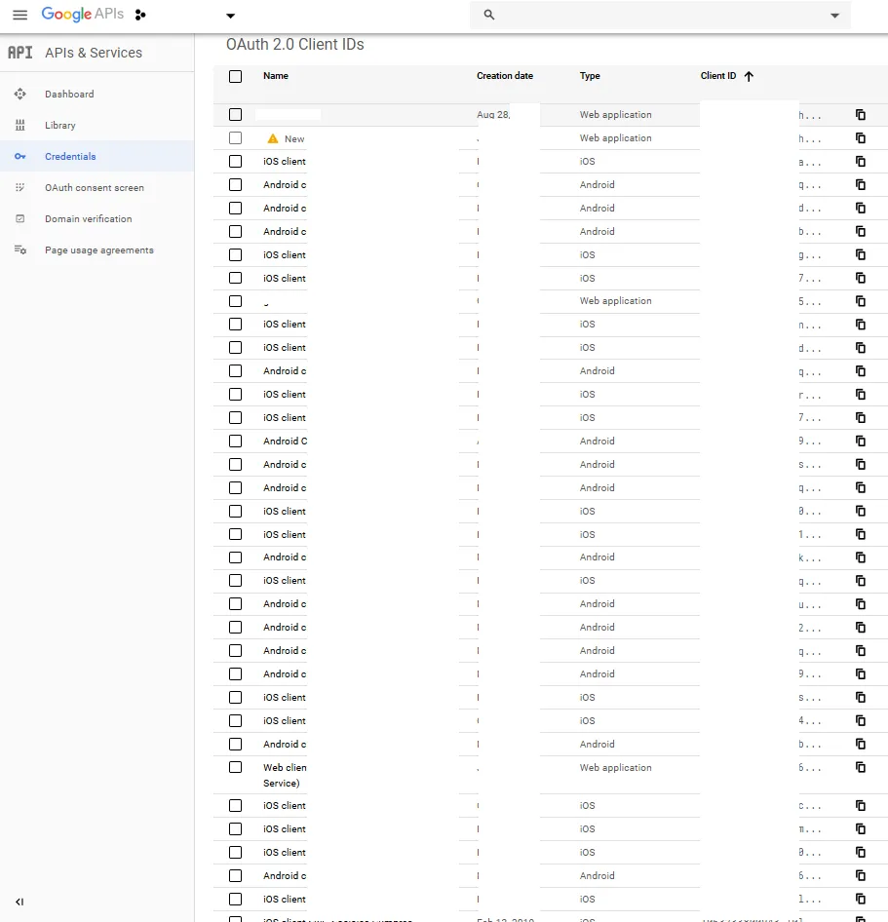The width and height of the screenshot is (888, 922).
Task: Toggle select-all checkbox in table header
Action: point(235,76)
